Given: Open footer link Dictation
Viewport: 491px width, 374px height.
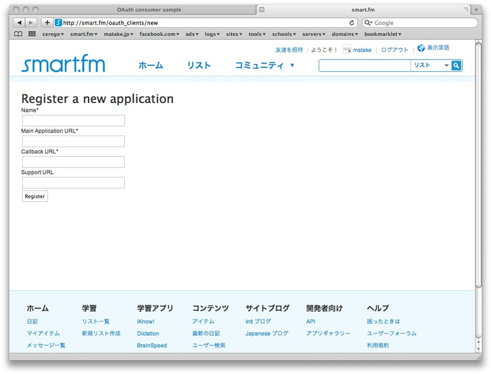Looking at the screenshot, I should point(148,334).
